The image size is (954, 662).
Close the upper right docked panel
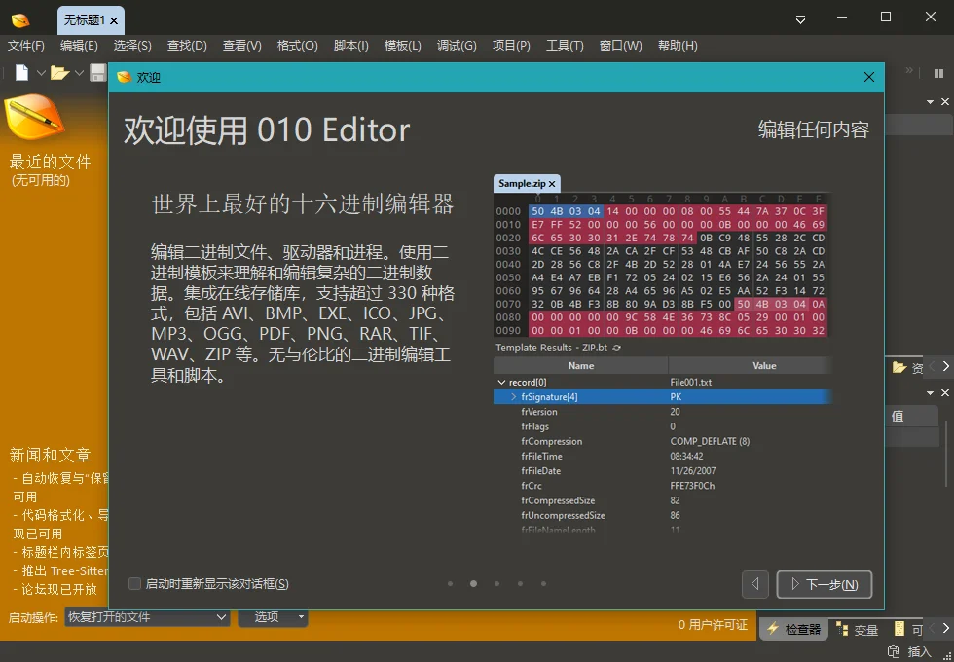tap(945, 102)
